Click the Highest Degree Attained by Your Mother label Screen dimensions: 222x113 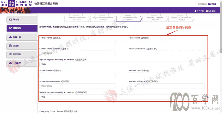click(x=63, y=93)
